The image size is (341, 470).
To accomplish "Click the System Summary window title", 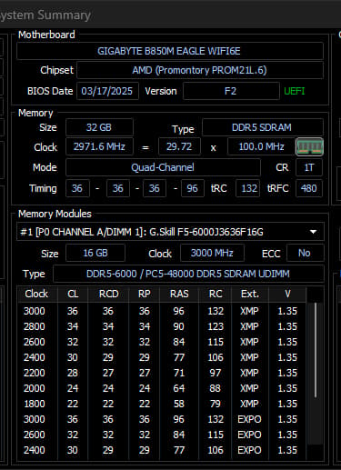I will click(45, 15).
